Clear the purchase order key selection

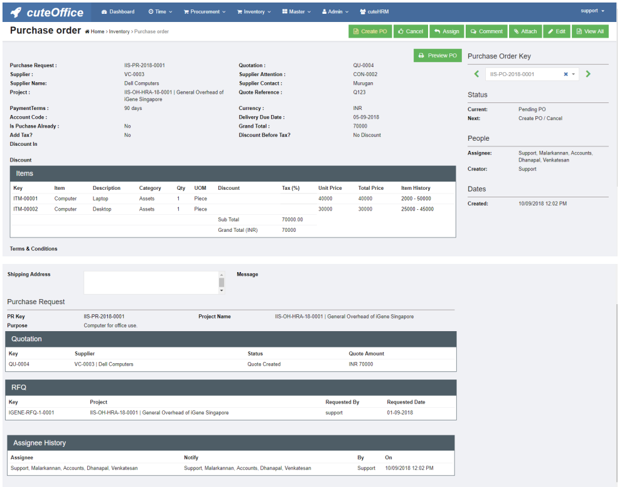click(566, 74)
